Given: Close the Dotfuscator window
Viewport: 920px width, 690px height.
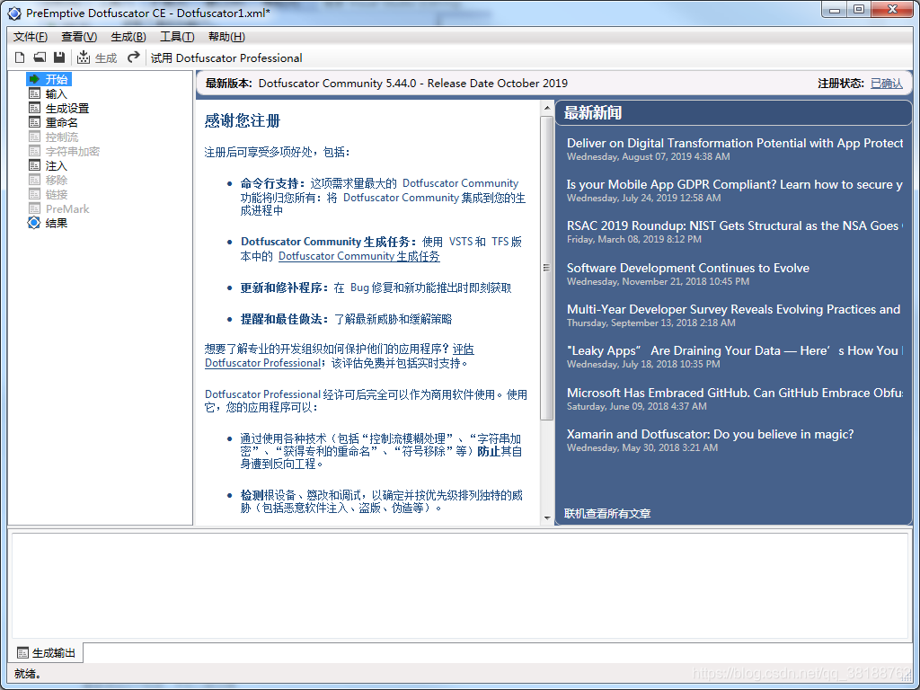Looking at the screenshot, I should 892,10.
